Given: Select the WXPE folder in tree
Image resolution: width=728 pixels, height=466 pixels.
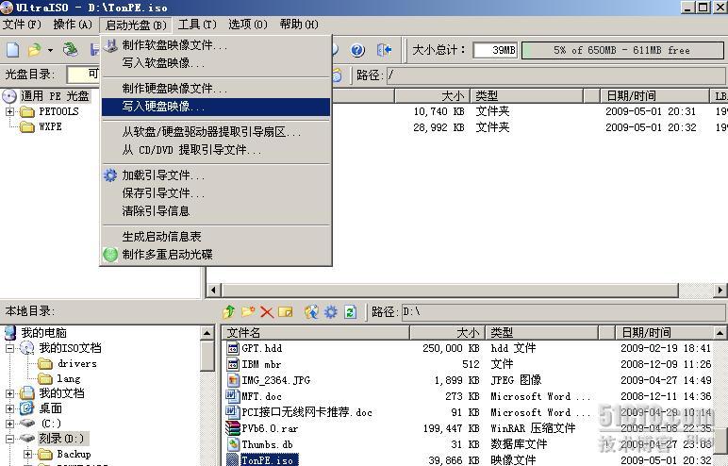Looking at the screenshot, I should click(x=50, y=126).
